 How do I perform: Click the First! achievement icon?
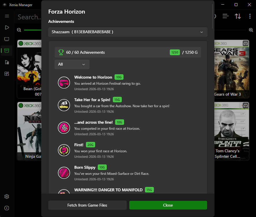tap(64, 150)
